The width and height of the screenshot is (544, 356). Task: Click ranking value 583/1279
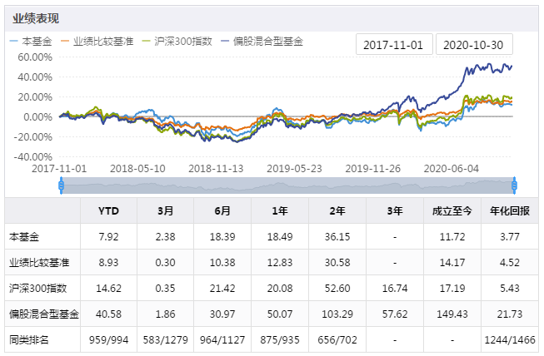tap(166, 339)
